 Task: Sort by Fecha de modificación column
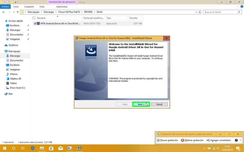[x=94, y=18]
